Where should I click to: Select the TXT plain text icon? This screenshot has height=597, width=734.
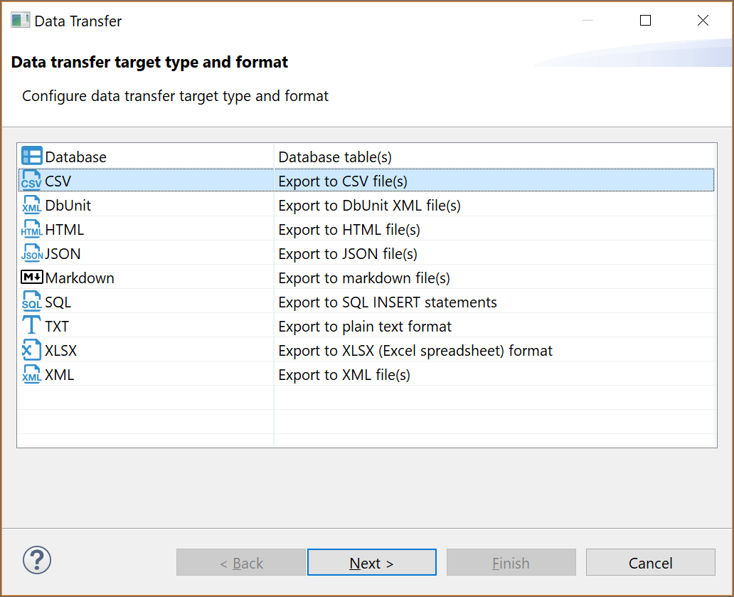click(32, 326)
